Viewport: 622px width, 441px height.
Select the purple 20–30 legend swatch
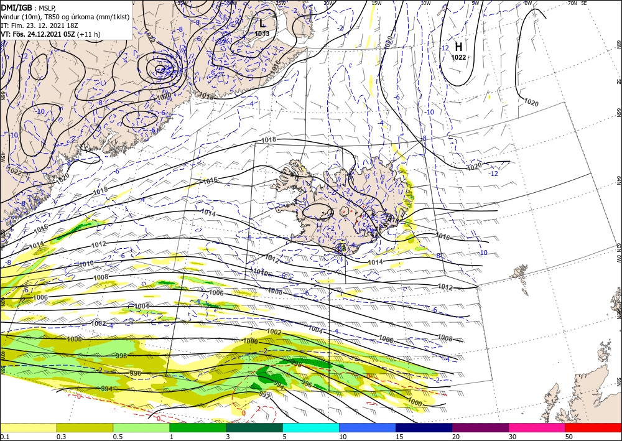pyautogui.click(x=480, y=428)
